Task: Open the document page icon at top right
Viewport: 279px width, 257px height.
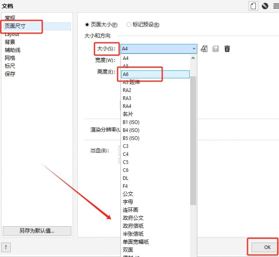Action: point(253,6)
